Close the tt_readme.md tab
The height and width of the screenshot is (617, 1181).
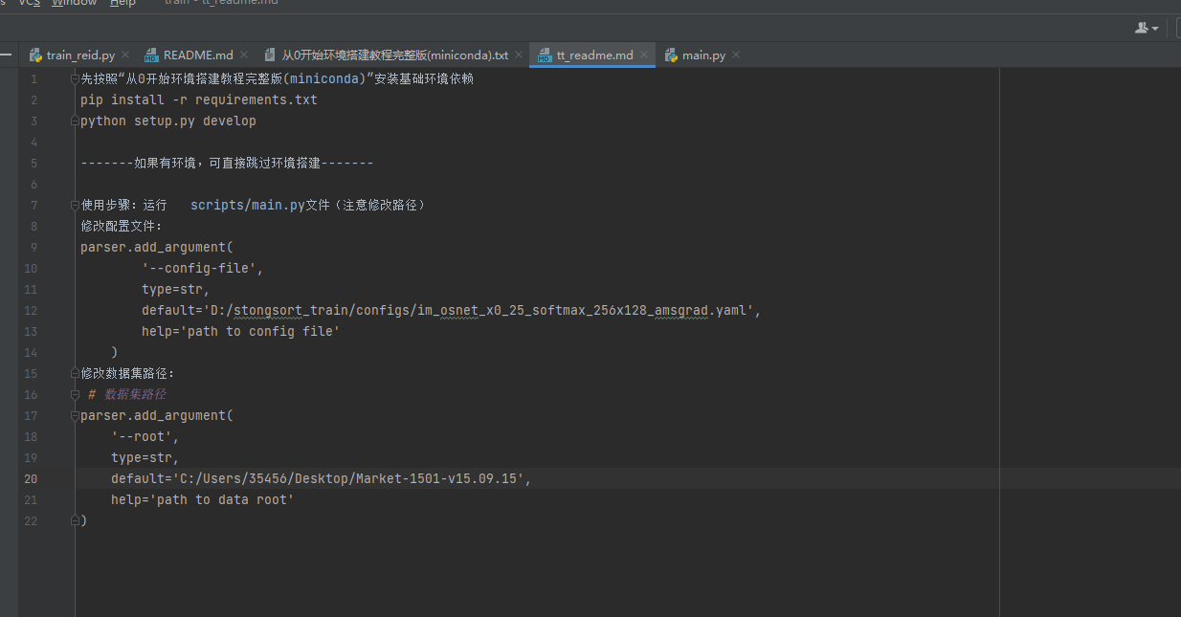click(x=644, y=55)
